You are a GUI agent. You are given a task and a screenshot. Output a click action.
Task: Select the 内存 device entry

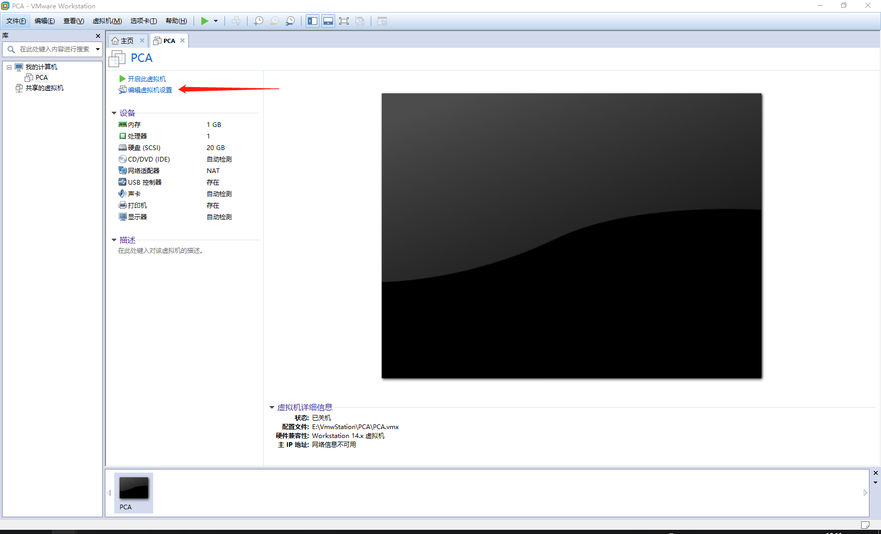coord(134,124)
